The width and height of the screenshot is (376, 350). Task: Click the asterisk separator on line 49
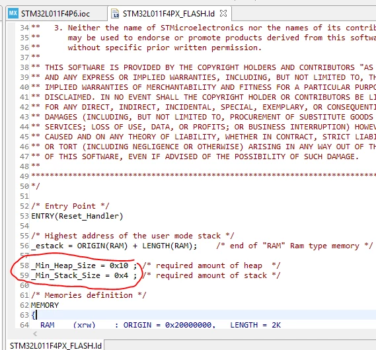[204, 175]
